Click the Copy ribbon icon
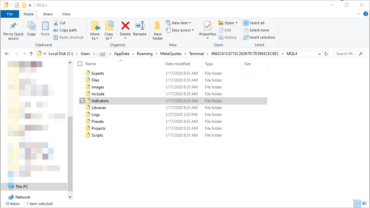The image size is (370, 208). (x=31, y=26)
